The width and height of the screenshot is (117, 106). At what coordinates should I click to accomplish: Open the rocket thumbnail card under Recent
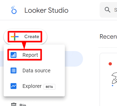pyautogui.click(x=108, y=80)
